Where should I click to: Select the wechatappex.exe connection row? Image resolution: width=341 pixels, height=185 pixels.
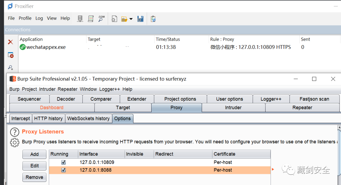tap(179, 47)
